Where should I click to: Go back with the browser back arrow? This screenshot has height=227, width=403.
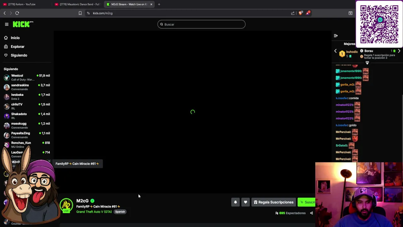[4, 13]
